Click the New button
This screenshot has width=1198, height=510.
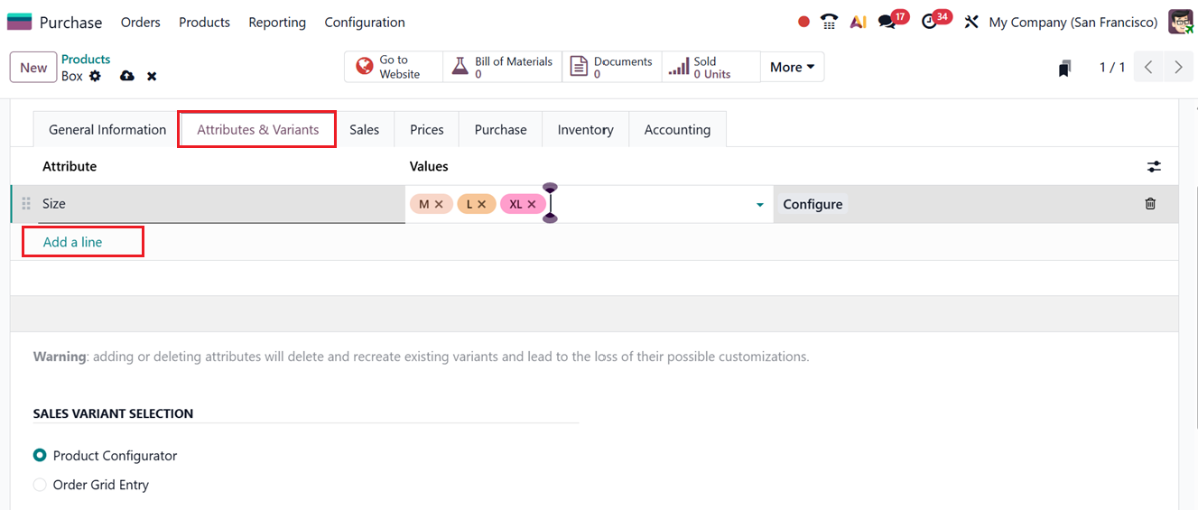coord(33,68)
